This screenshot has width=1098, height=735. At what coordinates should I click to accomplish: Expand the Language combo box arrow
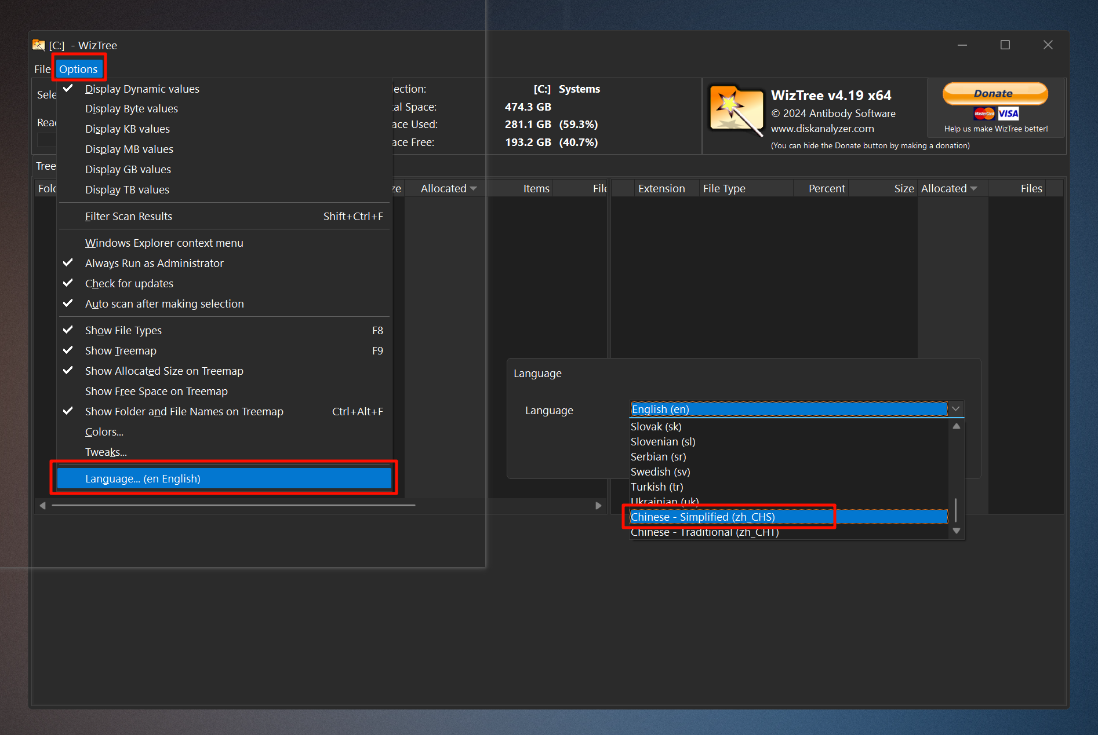click(x=955, y=409)
